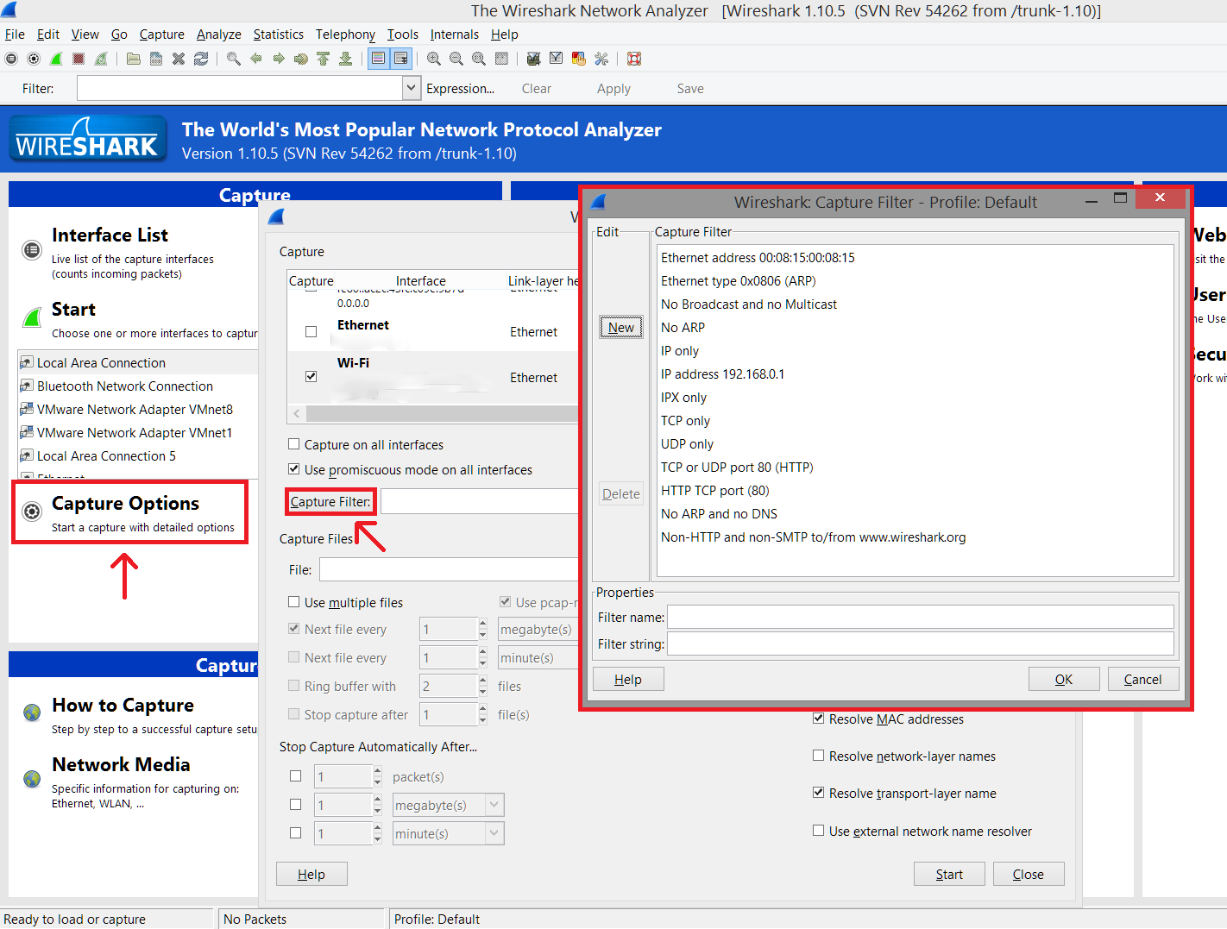Enable Resolve network-layer names
Viewport: 1227px width, 929px height.
(x=819, y=756)
